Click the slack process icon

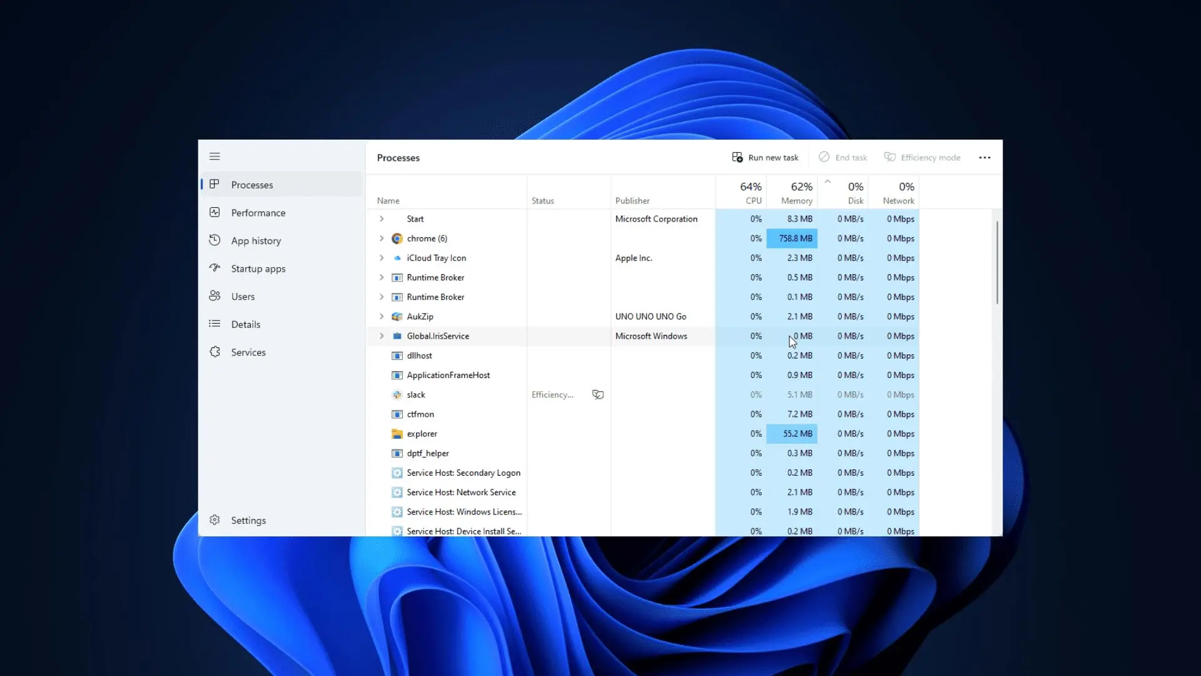pos(397,395)
